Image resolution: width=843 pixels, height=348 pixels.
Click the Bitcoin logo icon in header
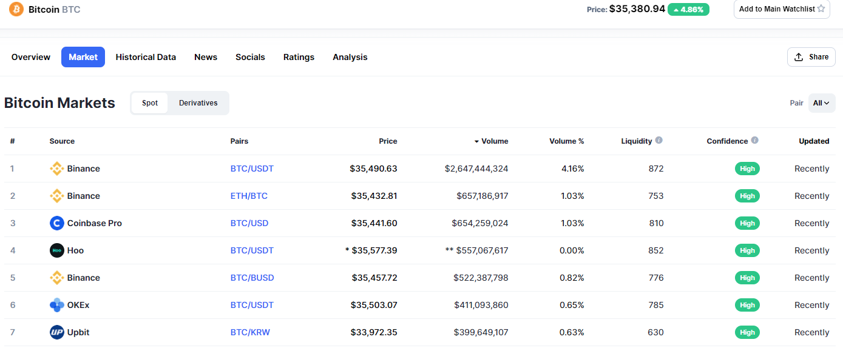point(16,9)
